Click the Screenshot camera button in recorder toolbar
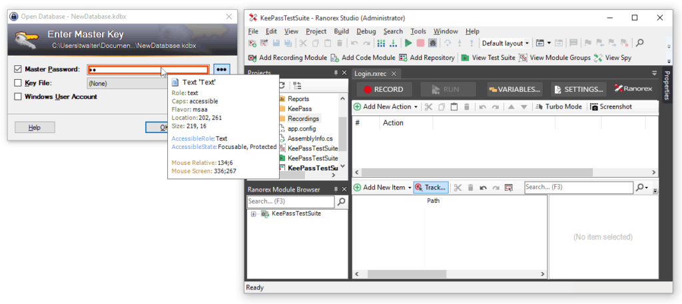 (611, 107)
